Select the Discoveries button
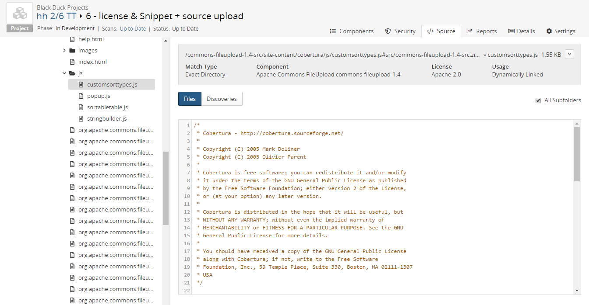 click(x=222, y=99)
